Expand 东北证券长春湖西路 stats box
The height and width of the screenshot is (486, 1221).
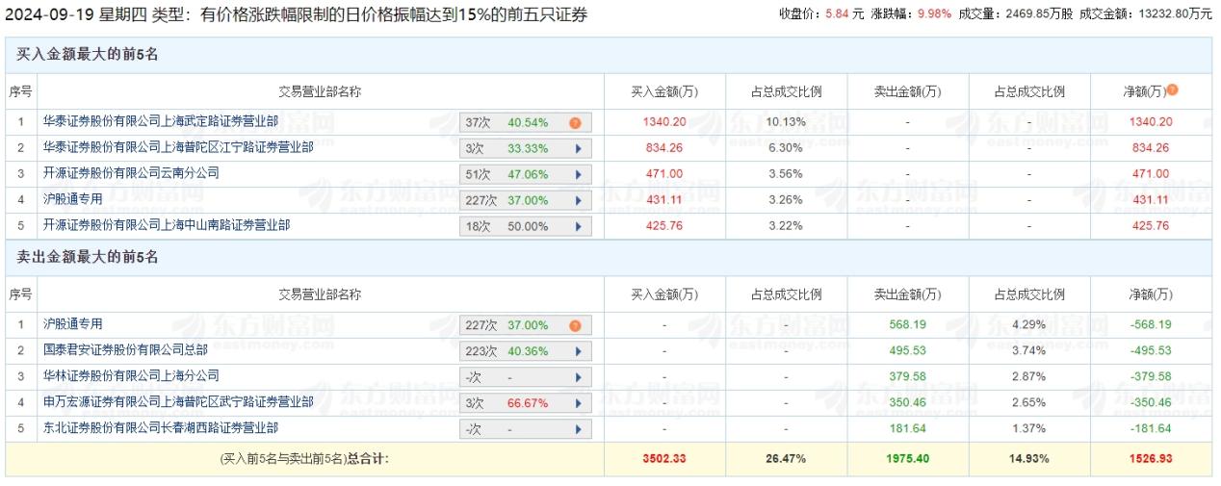526,429
